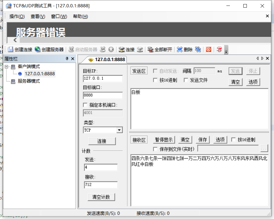Click receive-area 清空 button

coord(185,140)
